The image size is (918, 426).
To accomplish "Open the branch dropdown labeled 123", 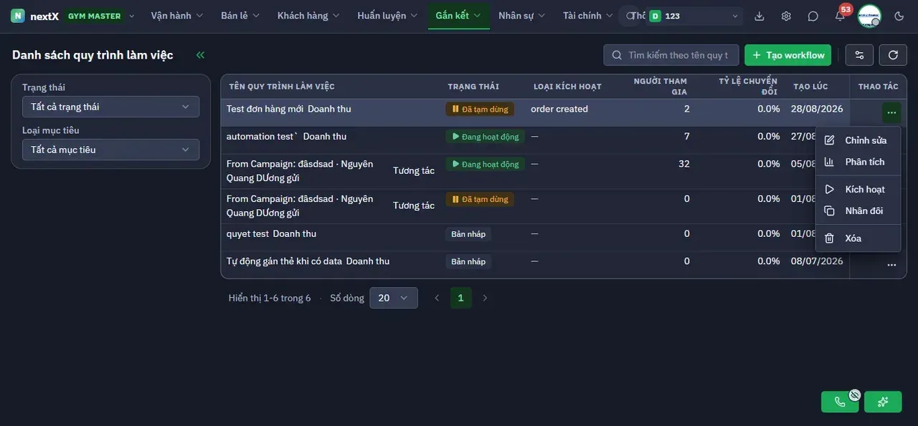I will coord(694,16).
